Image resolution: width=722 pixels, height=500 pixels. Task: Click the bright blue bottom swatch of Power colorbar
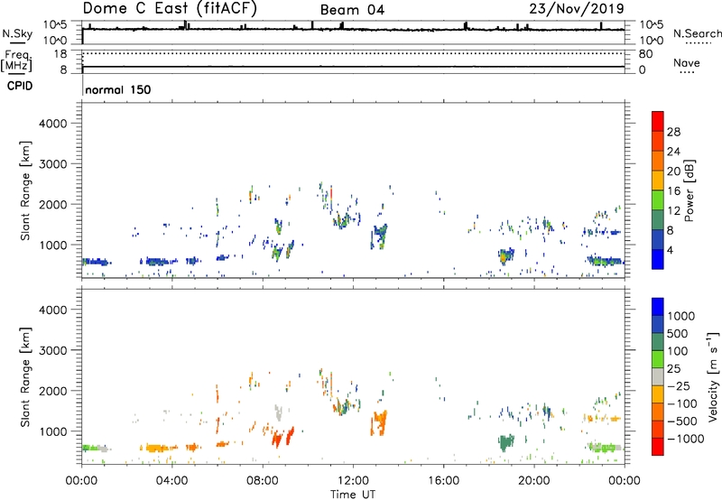pyautogui.click(x=658, y=259)
